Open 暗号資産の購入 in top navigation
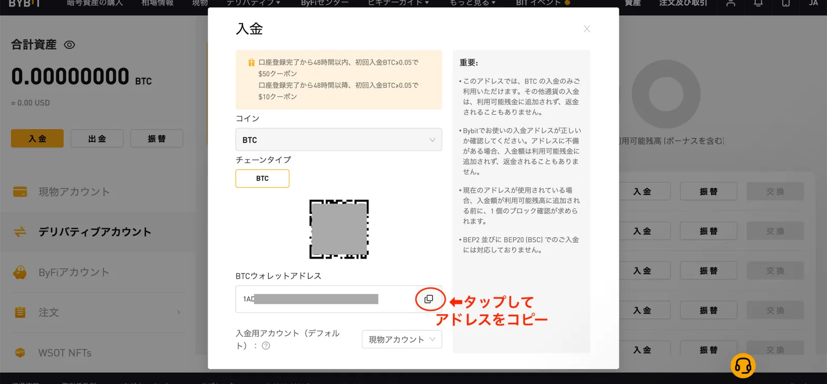Viewport: 827px width, 384px height. [x=95, y=3]
